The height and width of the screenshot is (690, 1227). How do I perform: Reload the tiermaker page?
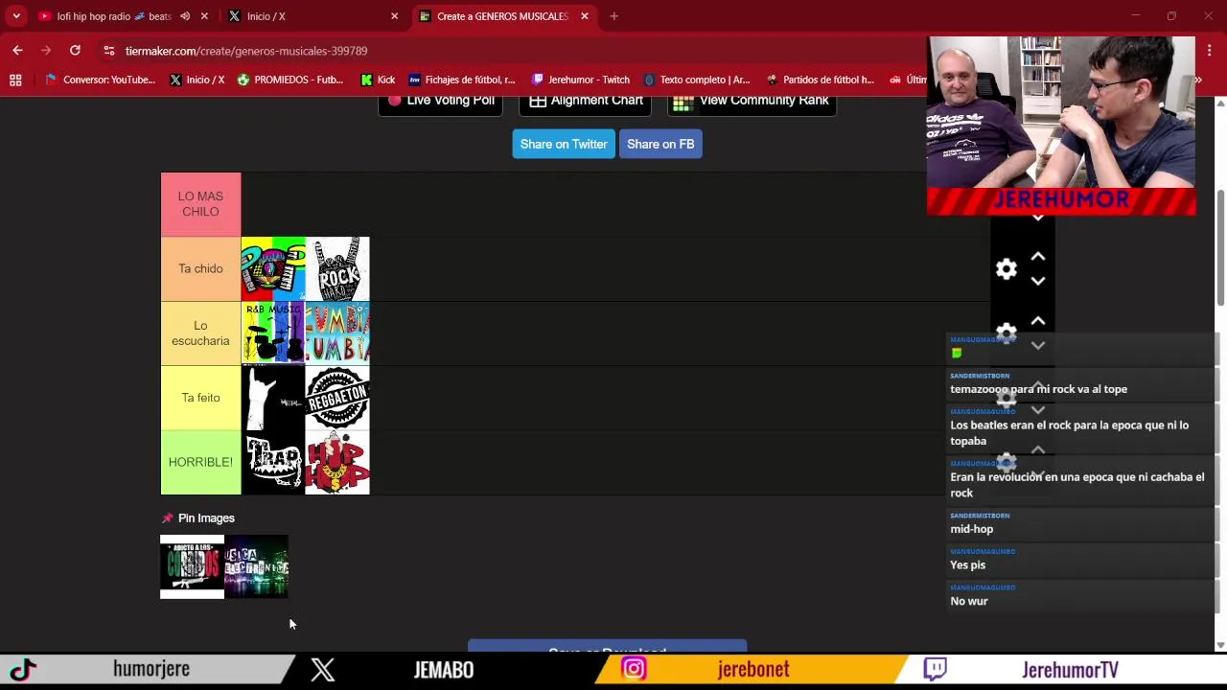tap(75, 51)
